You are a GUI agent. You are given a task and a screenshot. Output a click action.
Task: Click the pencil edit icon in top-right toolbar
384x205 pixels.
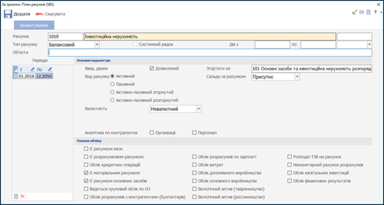[354, 12]
